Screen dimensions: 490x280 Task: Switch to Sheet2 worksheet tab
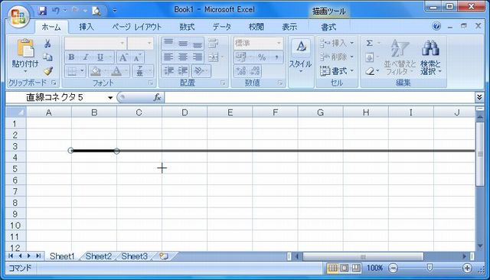(x=99, y=256)
